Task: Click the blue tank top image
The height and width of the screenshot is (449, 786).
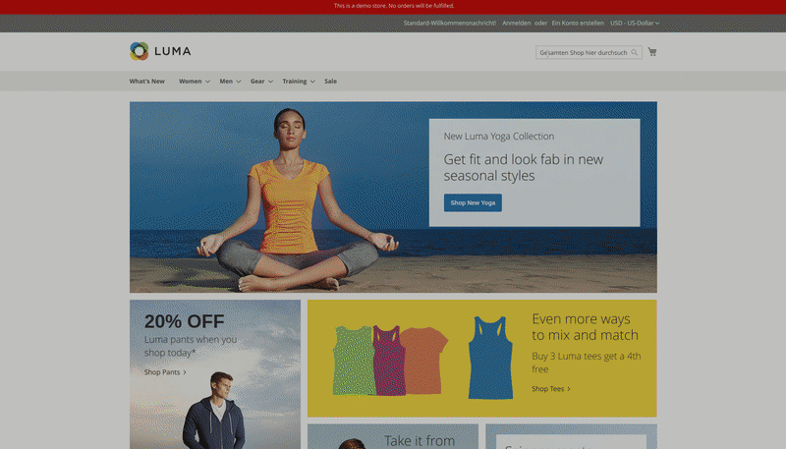Action: tap(490, 358)
